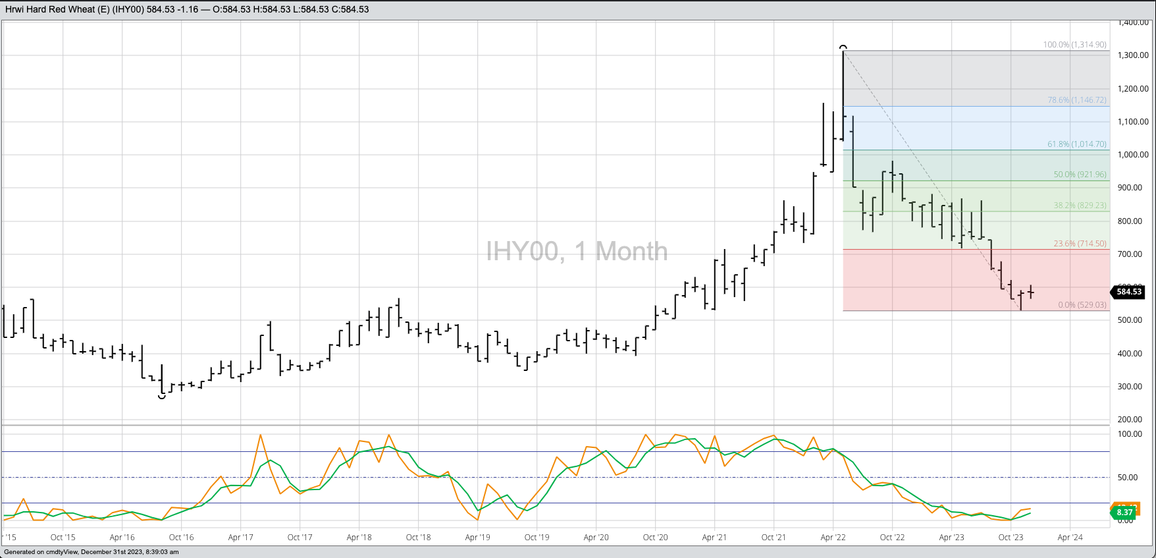This screenshot has width=1156, height=558.
Task: Click the high marker above the 2022 peak
Action: point(843,47)
